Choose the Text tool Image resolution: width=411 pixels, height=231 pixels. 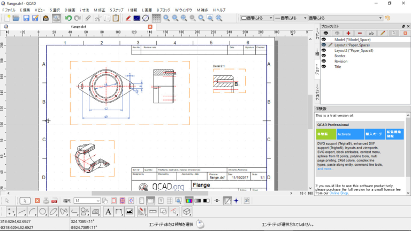coord(108,212)
